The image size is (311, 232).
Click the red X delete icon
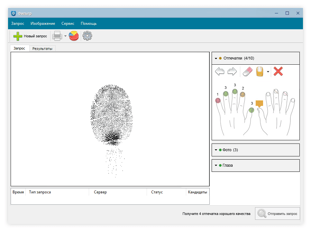[x=278, y=71]
